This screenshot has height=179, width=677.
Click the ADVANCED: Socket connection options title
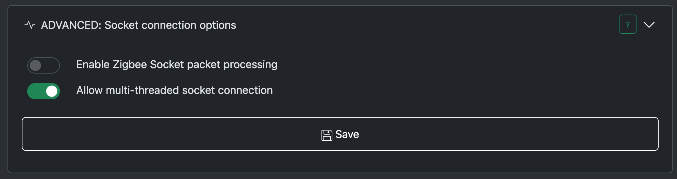(138, 25)
